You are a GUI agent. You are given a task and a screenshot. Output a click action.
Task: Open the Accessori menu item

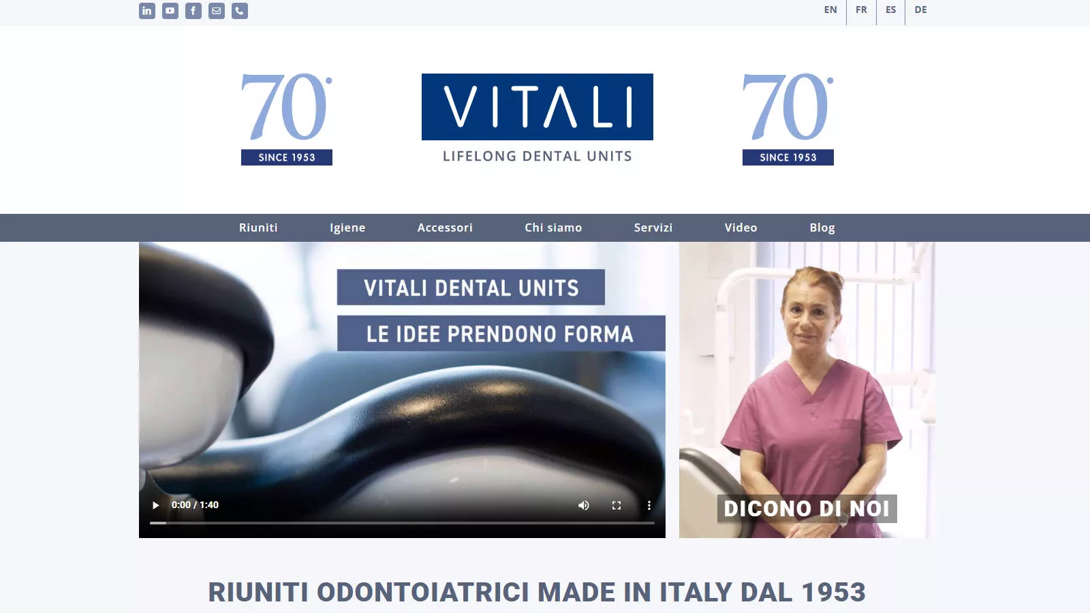[x=445, y=227]
